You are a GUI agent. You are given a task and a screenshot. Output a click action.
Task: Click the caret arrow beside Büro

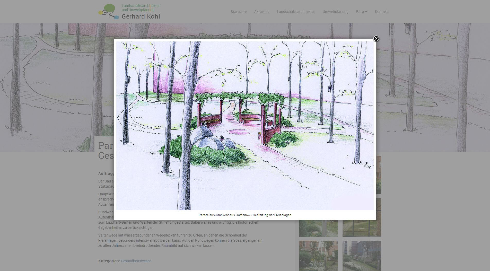(366, 12)
